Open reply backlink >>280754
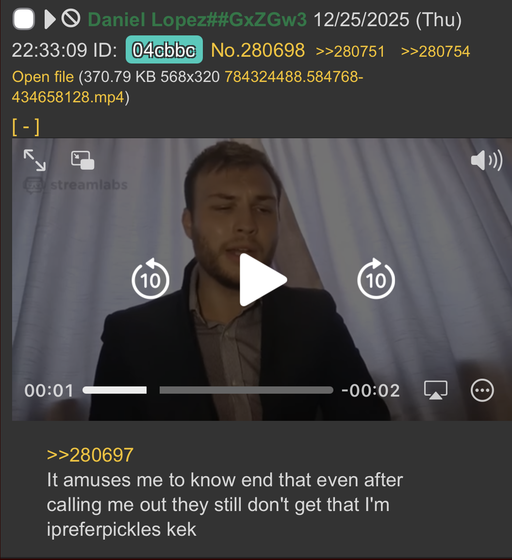 coord(435,51)
